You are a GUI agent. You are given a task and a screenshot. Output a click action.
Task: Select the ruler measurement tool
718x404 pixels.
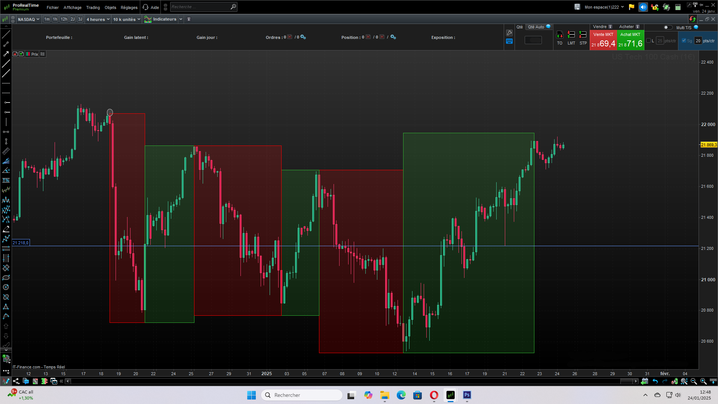click(x=6, y=151)
